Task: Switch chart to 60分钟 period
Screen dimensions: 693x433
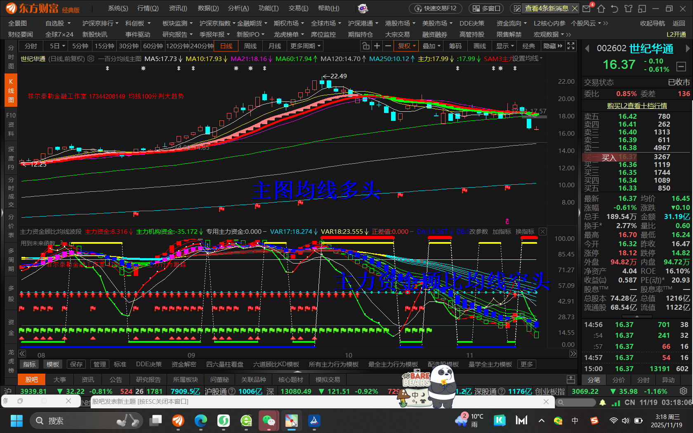Action: pos(153,46)
